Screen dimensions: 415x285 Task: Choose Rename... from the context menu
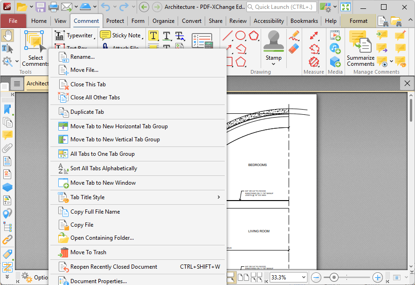(138, 57)
